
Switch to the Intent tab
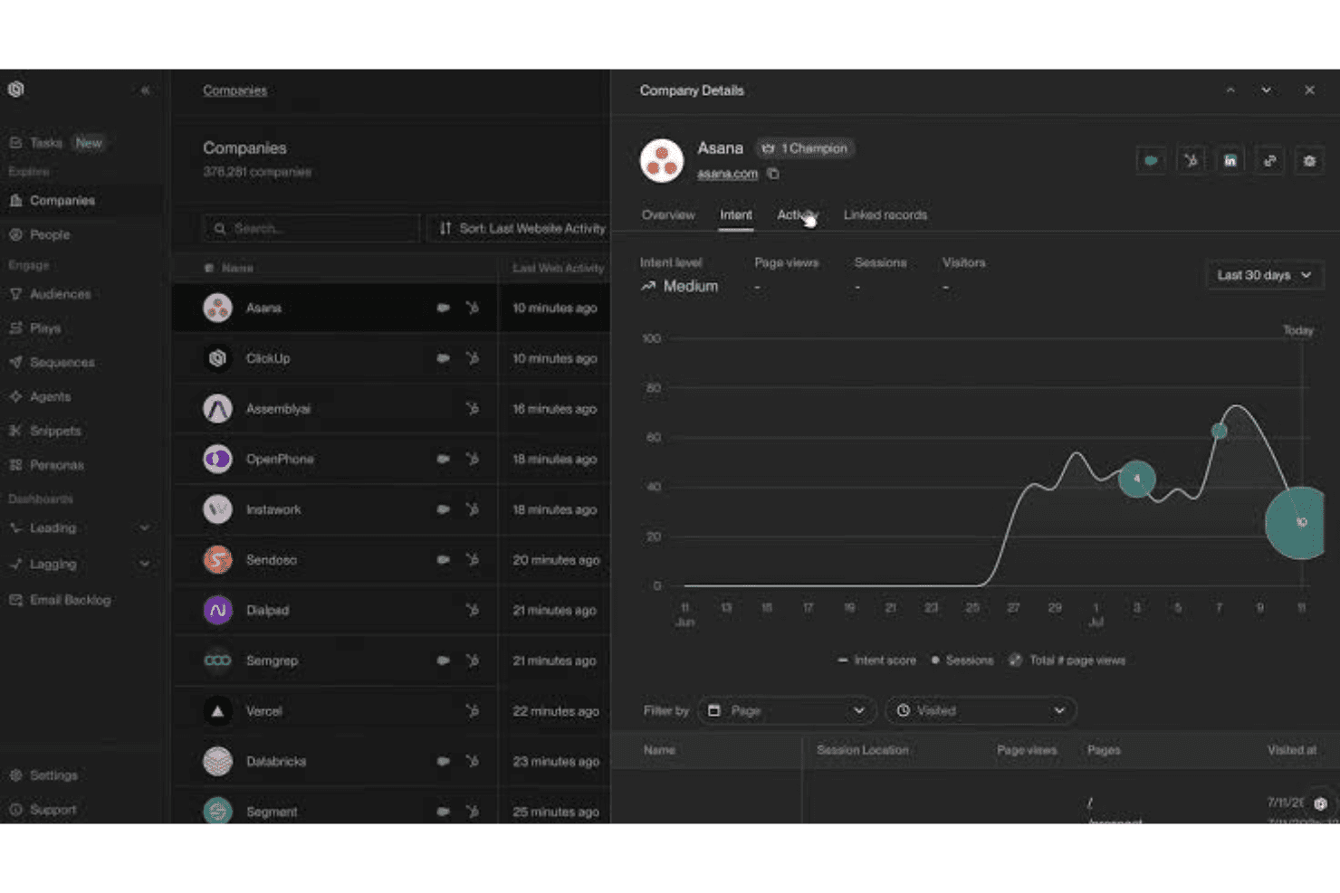tap(736, 215)
